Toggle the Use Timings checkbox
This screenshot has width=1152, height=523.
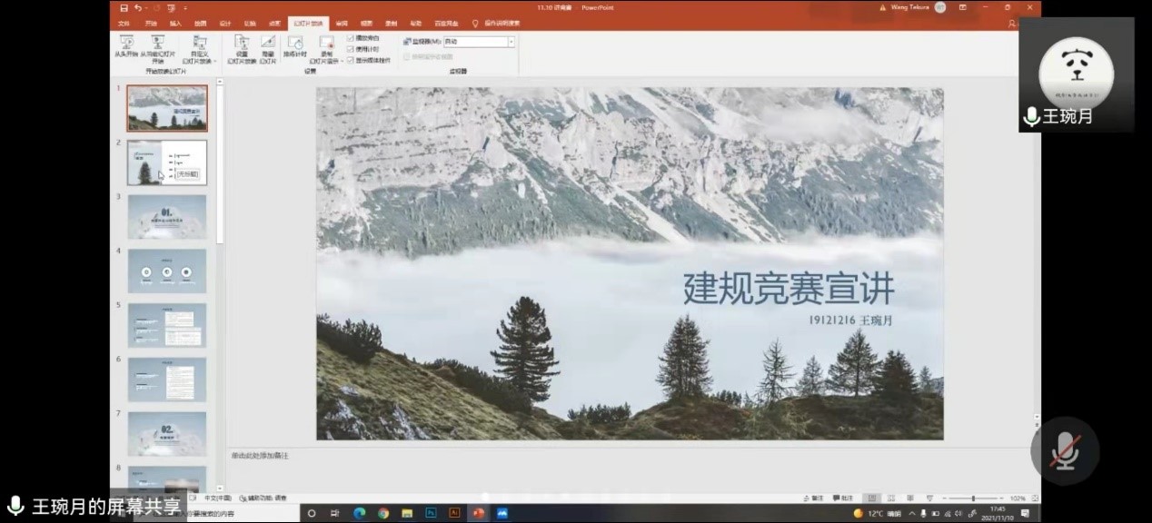point(351,49)
